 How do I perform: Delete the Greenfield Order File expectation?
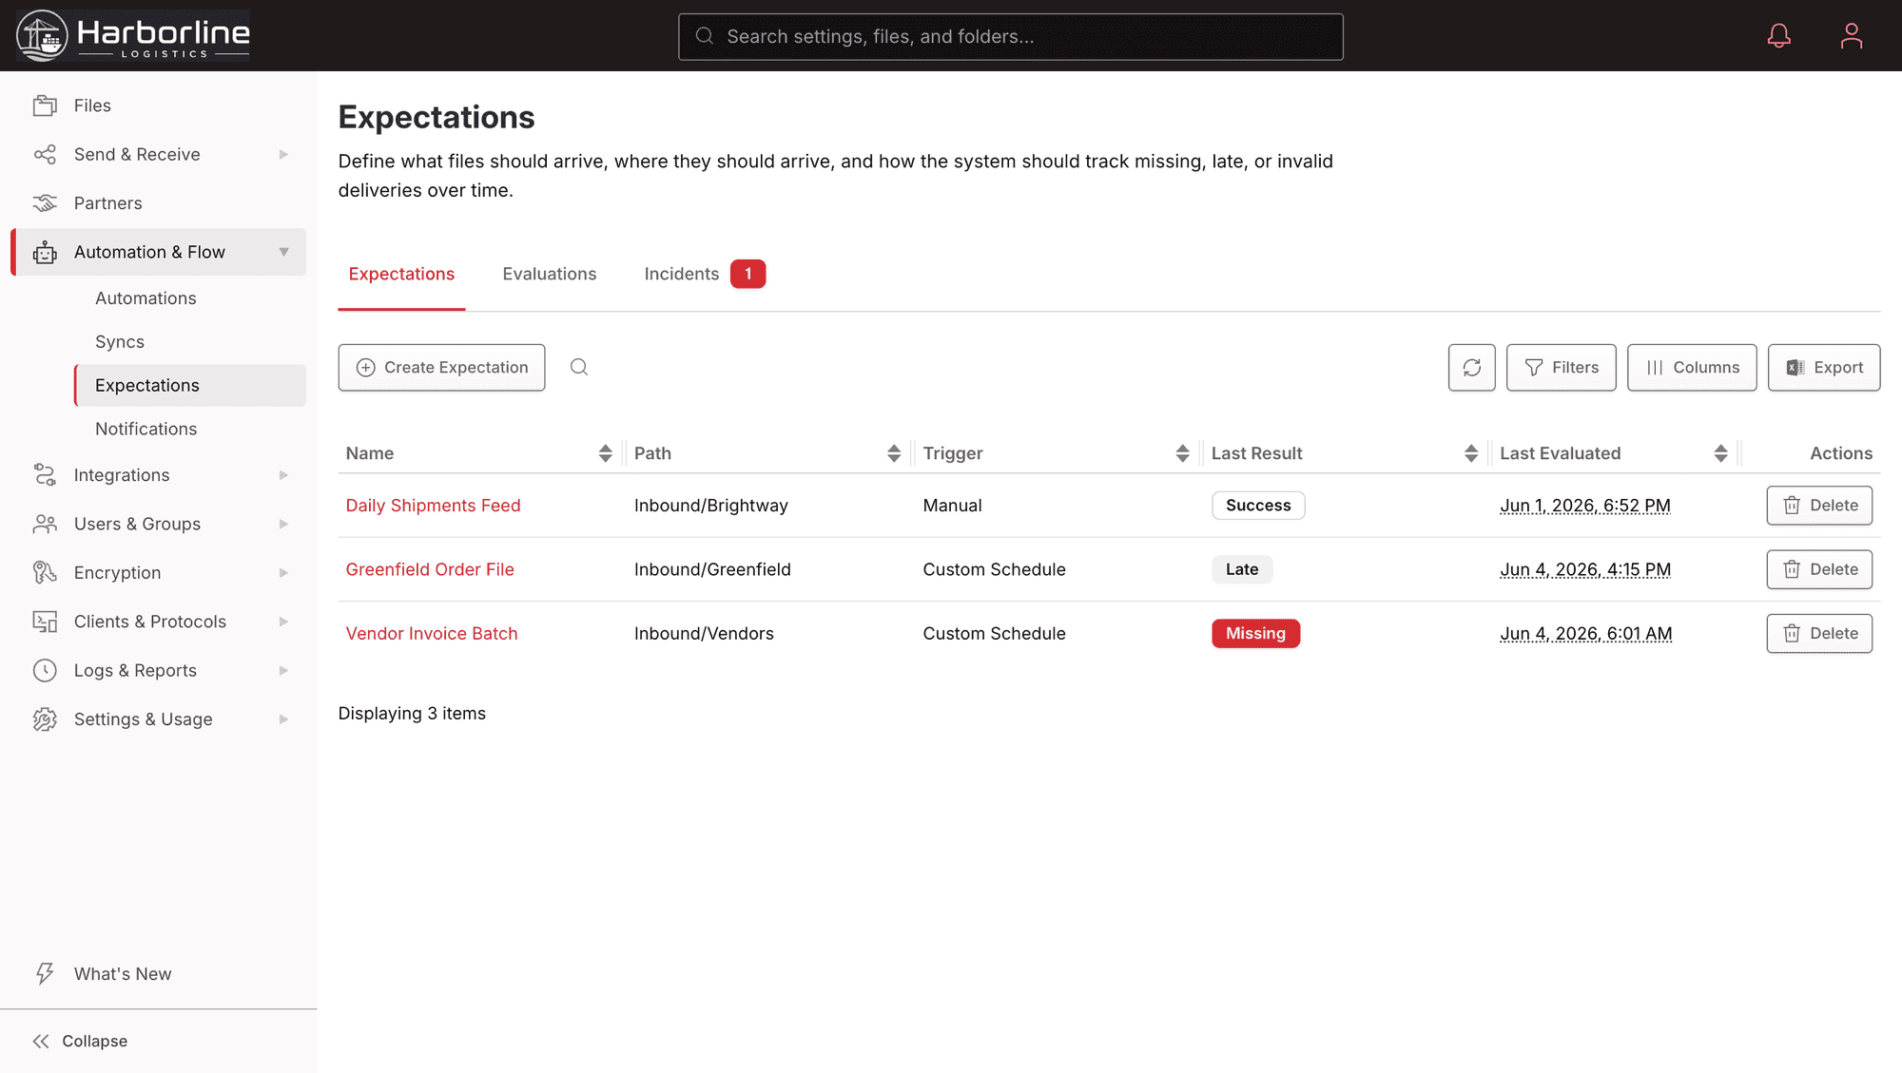tap(1818, 569)
